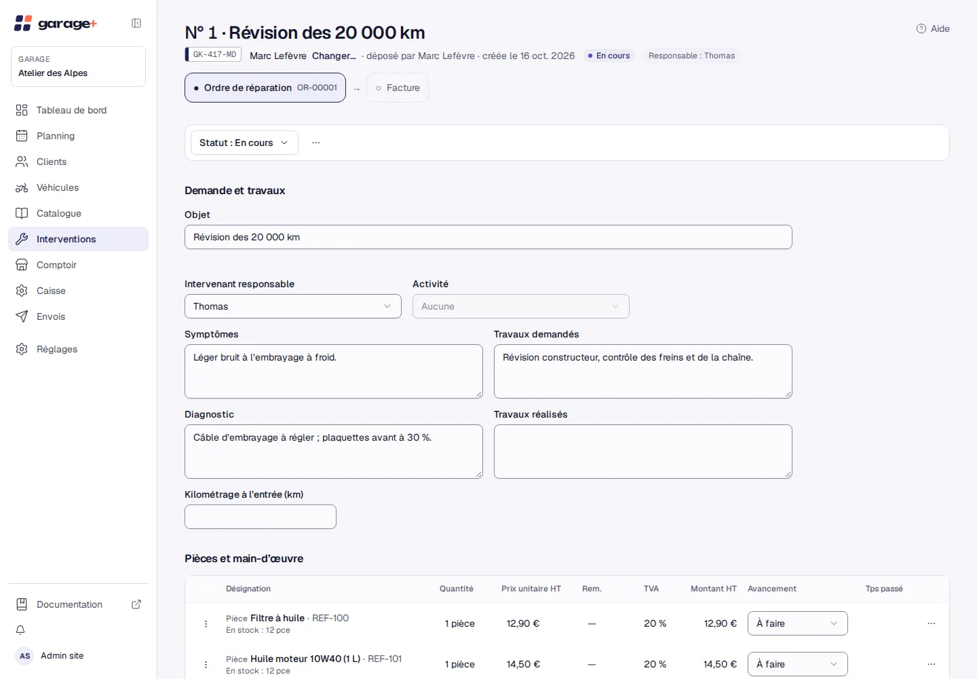This screenshot has width=977, height=679.
Task: Open the Clients people icon
Action: click(x=22, y=162)
